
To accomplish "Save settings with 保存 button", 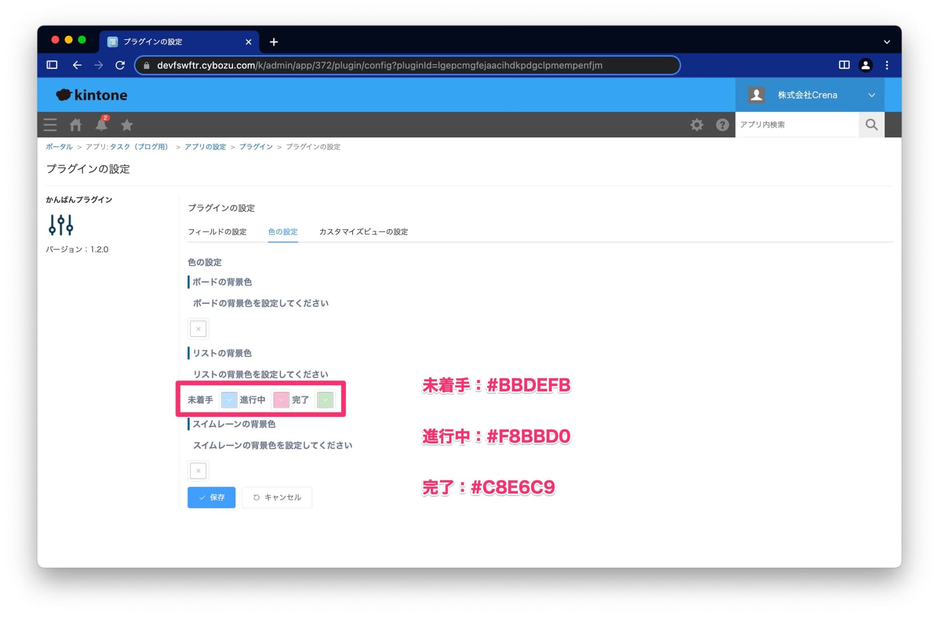I will tap(211, 497).
